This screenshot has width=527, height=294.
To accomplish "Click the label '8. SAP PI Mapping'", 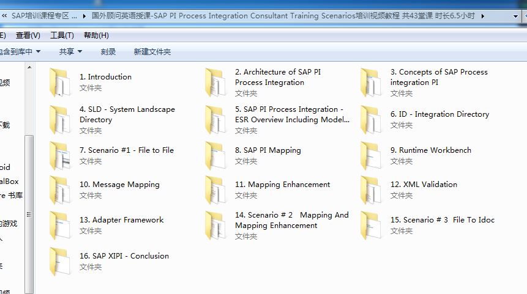I will (268, 150).
